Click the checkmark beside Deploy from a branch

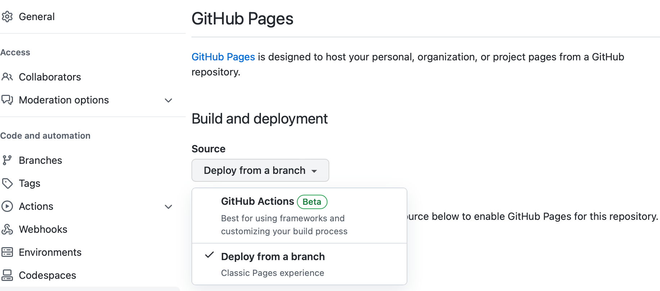(209, 255)
